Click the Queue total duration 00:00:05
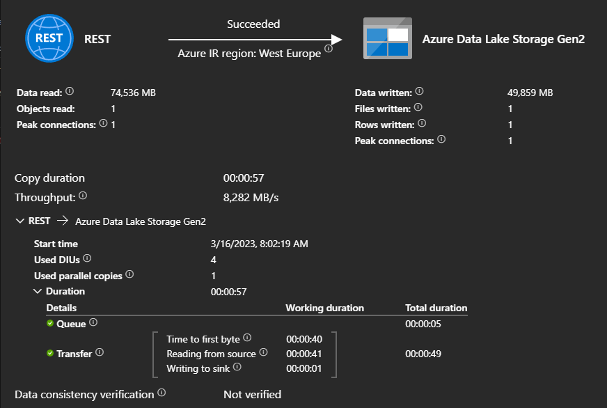This screenshot has height=408, width=607. click(423, 324)
